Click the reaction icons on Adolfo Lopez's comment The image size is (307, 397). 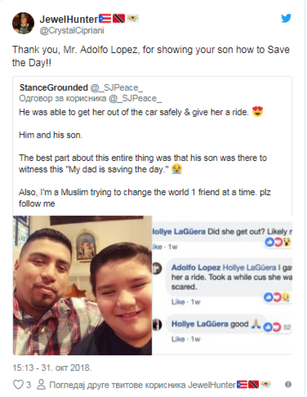(277, 297)
